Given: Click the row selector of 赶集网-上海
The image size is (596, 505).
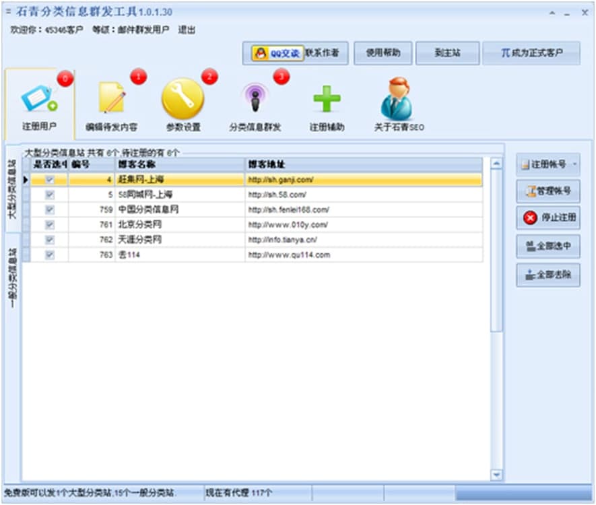Looking at the screenshot, I should (26, 180).
